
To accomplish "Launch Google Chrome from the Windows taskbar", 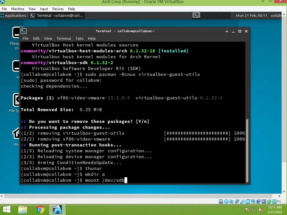I will tap(40, 209).
